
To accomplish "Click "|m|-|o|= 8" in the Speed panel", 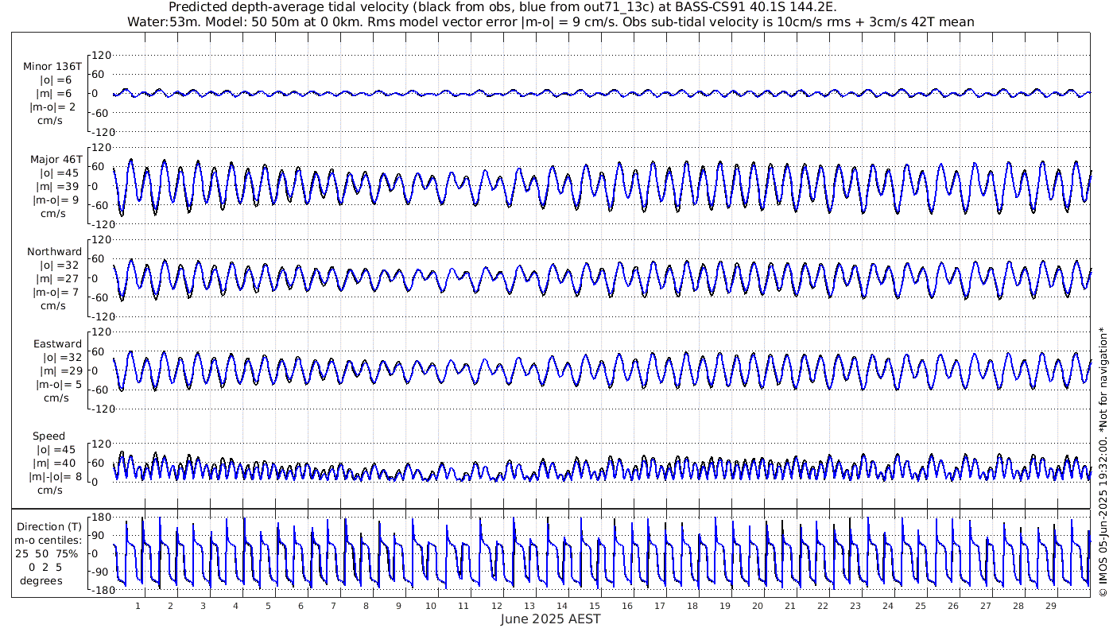I will 54,477.
